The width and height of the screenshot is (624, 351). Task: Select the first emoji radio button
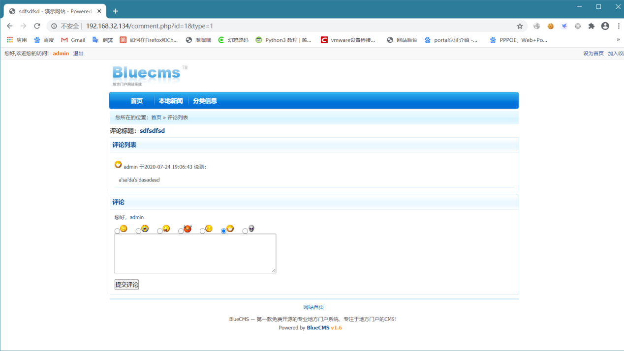point(117,231)
